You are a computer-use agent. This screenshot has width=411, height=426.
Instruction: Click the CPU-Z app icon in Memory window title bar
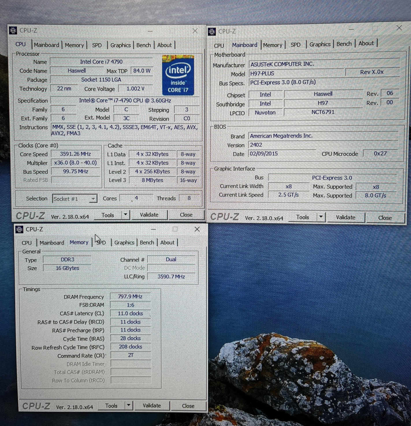point(19,229)
